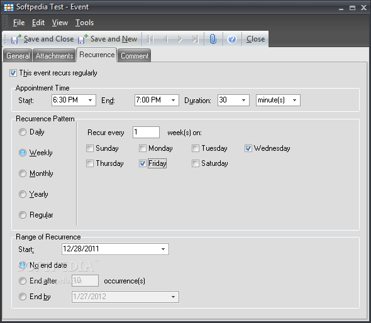Open the End by 1/27/2012 date dropdown
The image size is (371, 323).
coord(173,297)
